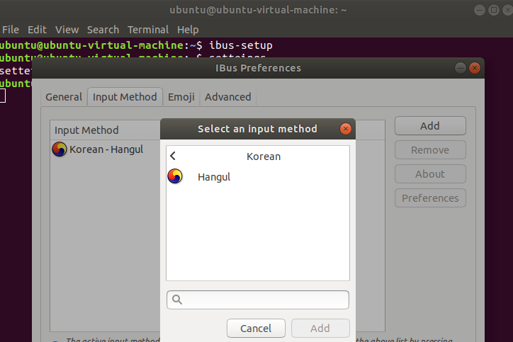Click Cancel in the input method dialog

coord(256,329)
